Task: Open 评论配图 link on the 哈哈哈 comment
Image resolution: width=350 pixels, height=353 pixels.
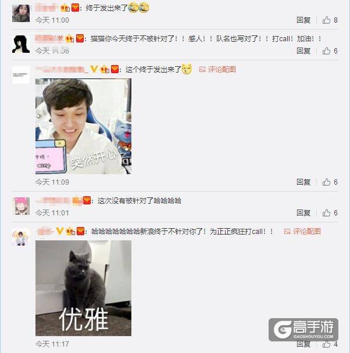Action: tap(302, 231)
